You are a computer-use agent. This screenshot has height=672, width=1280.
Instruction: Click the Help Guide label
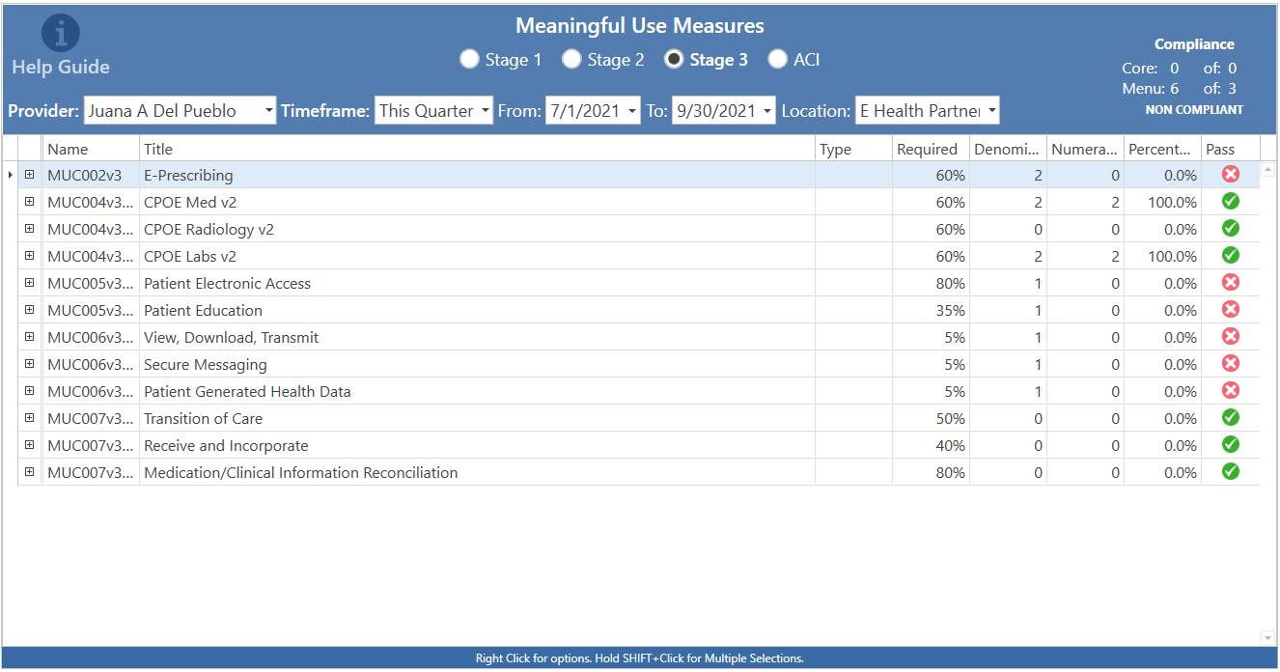[61, 67]
